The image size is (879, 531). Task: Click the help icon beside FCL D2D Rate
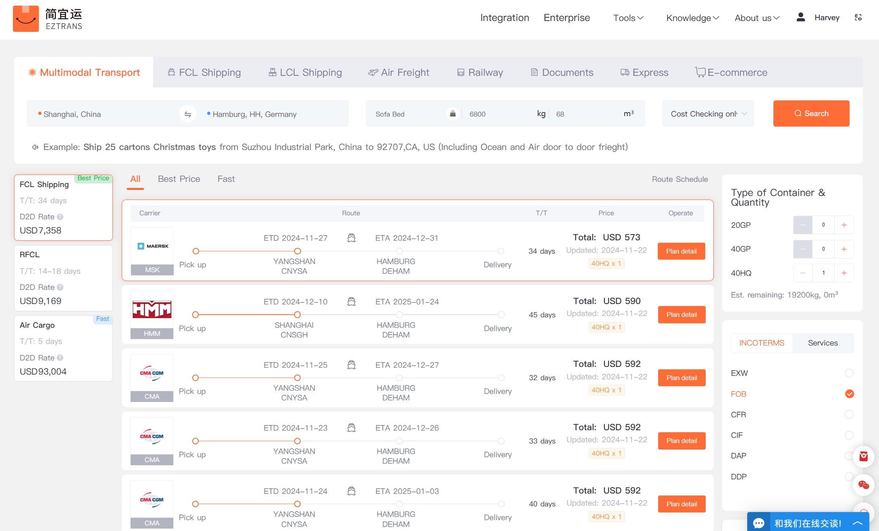click(60, 217)
